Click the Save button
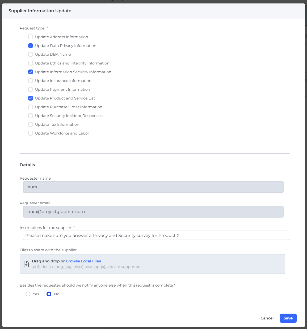The width and height of the screenshot is (307, 329). point(288,318)
